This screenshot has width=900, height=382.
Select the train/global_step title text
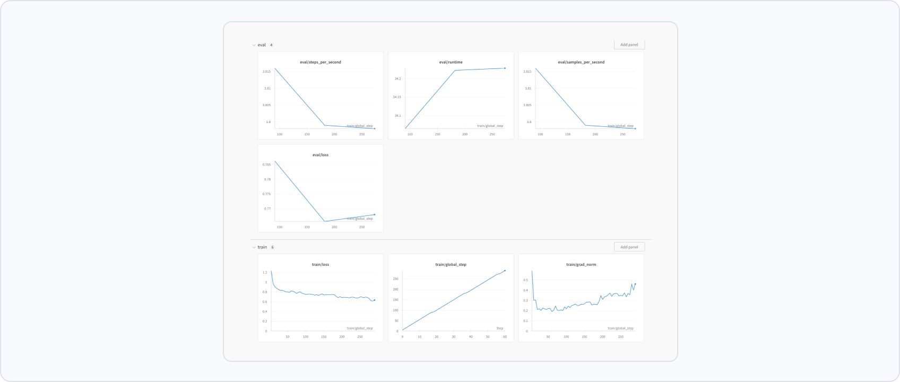point(451,264)
